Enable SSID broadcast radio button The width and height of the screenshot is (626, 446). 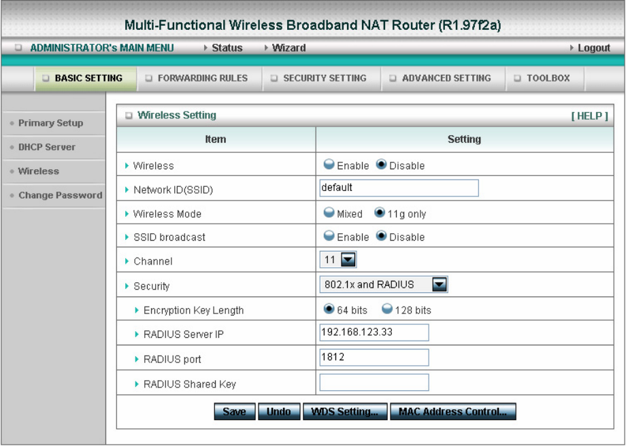329,237
